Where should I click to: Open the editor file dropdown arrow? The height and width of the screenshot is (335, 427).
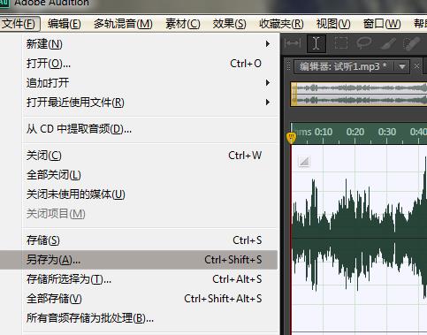click(402, 66)
